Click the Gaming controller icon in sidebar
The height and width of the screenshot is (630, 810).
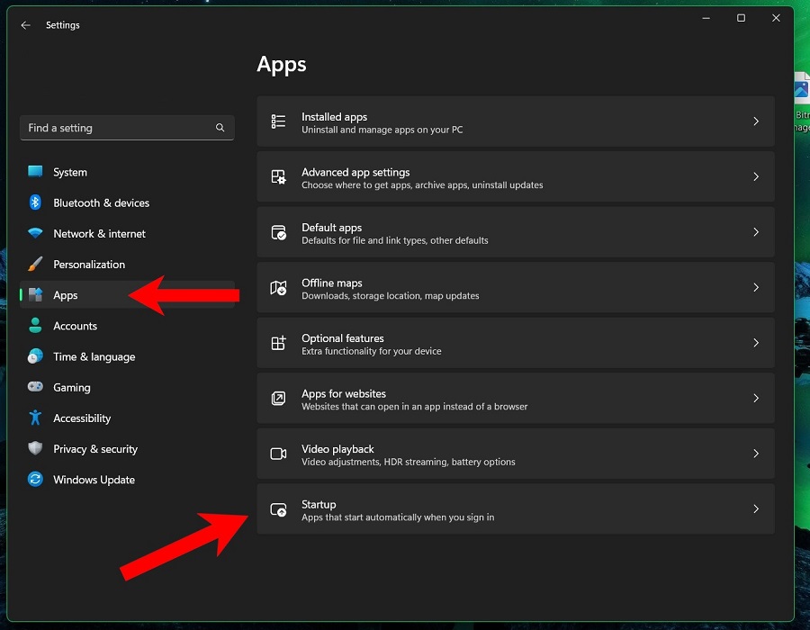click(35, 387)
